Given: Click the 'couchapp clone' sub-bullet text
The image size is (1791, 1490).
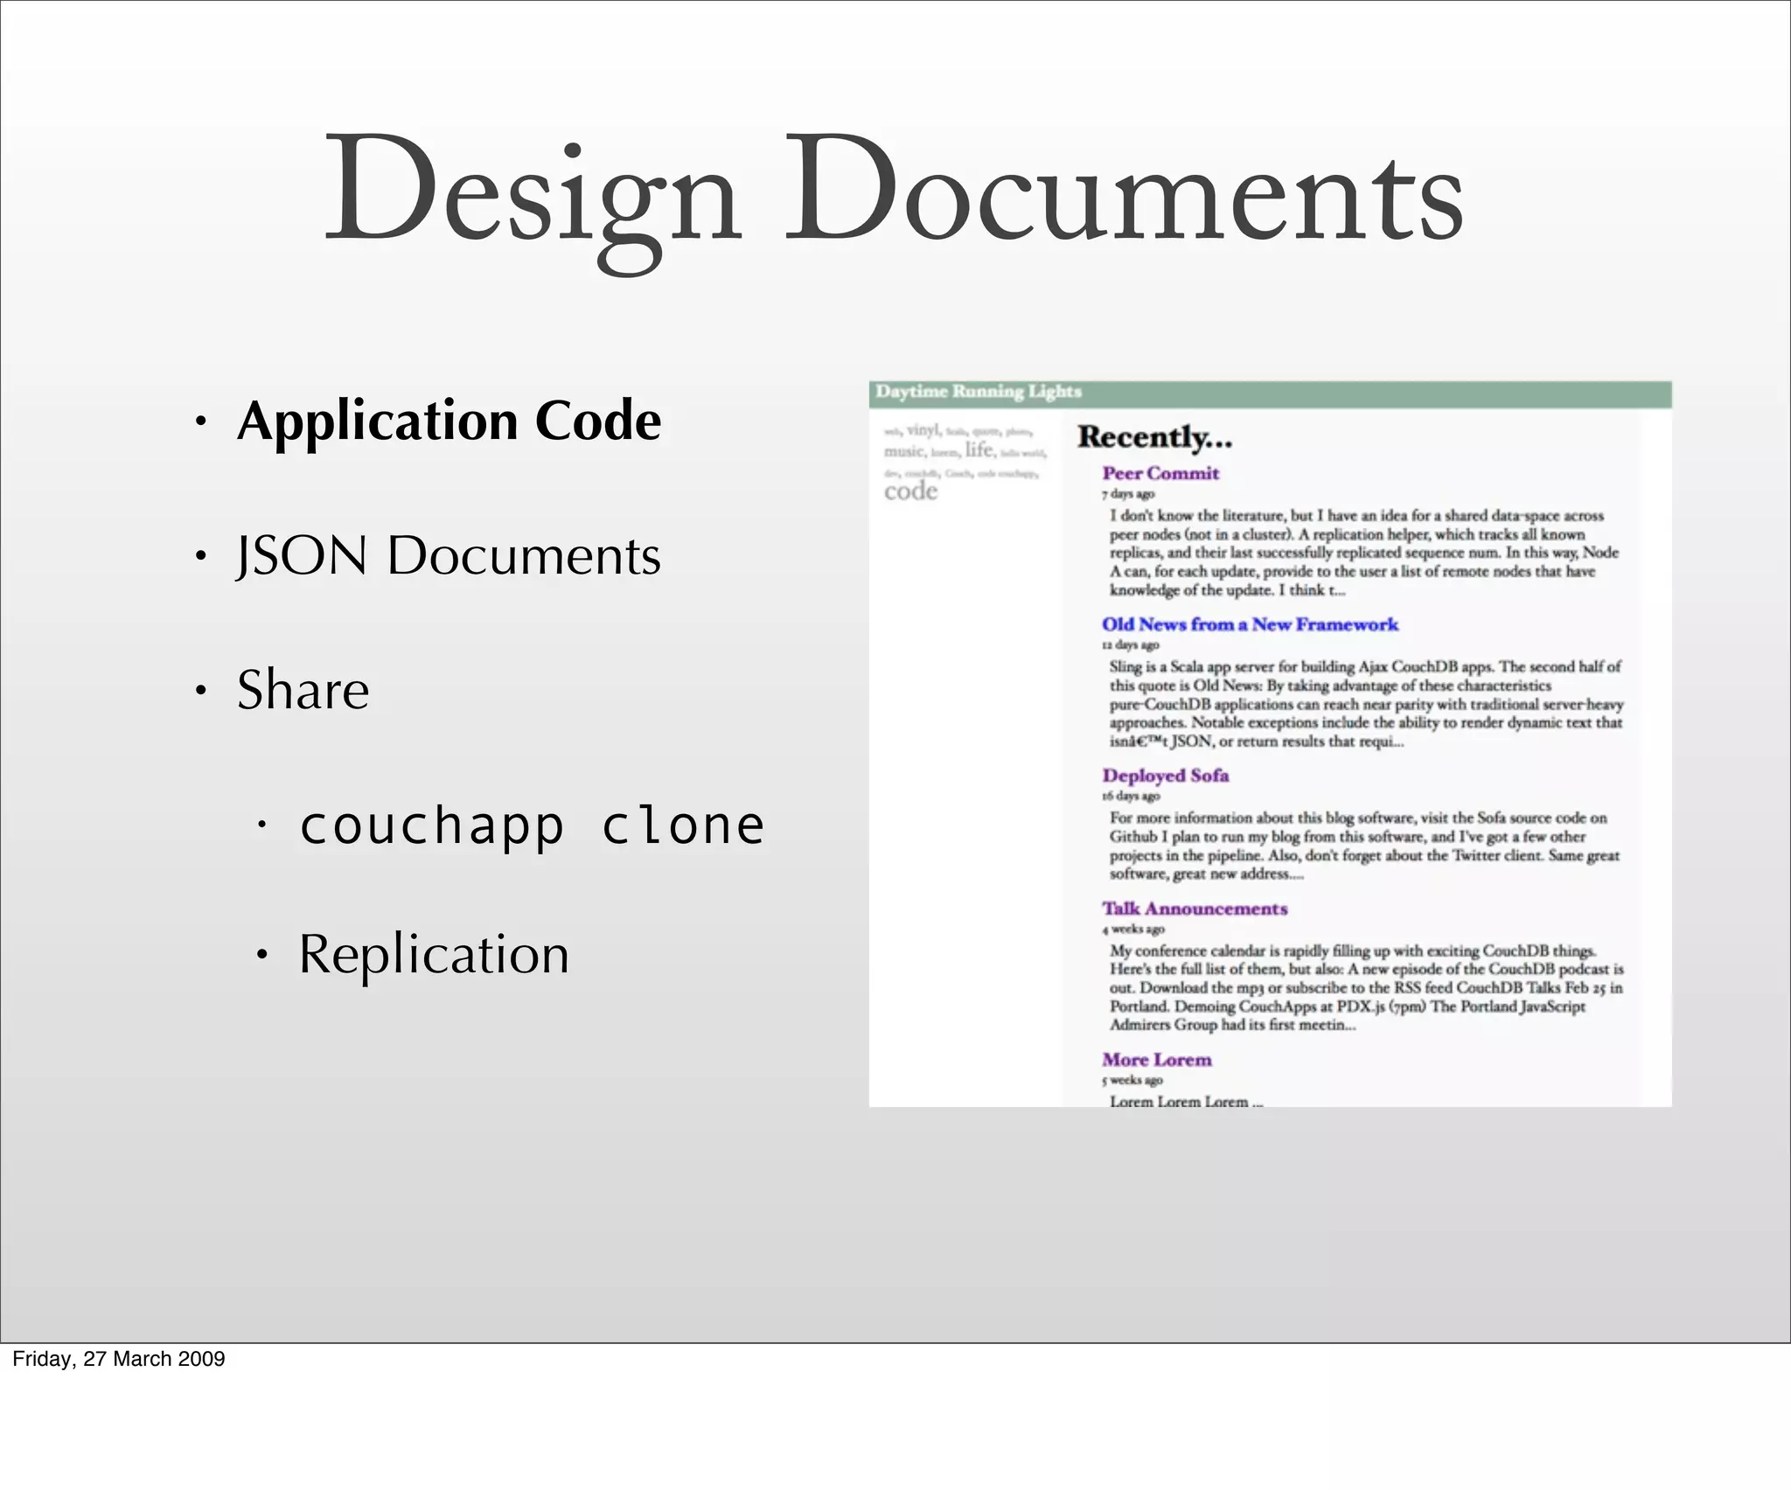Looking at the screenshot, I should (x=532, y=825).
